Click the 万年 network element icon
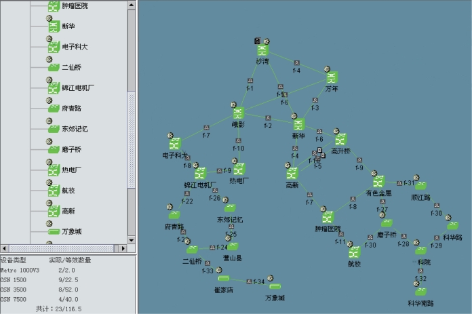Screen dimensions: 472x314 click(x=332, y=77)
